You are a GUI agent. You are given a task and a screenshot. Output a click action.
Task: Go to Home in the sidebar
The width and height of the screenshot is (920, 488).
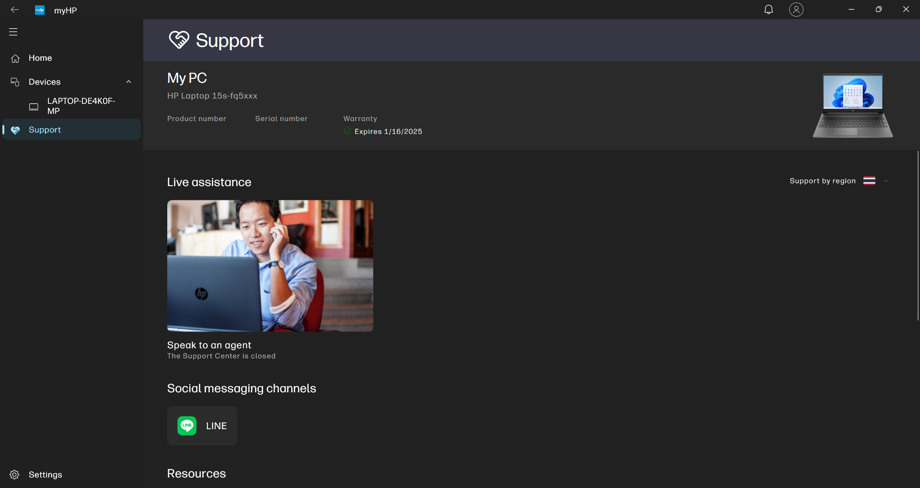click(x=71, y=58)
